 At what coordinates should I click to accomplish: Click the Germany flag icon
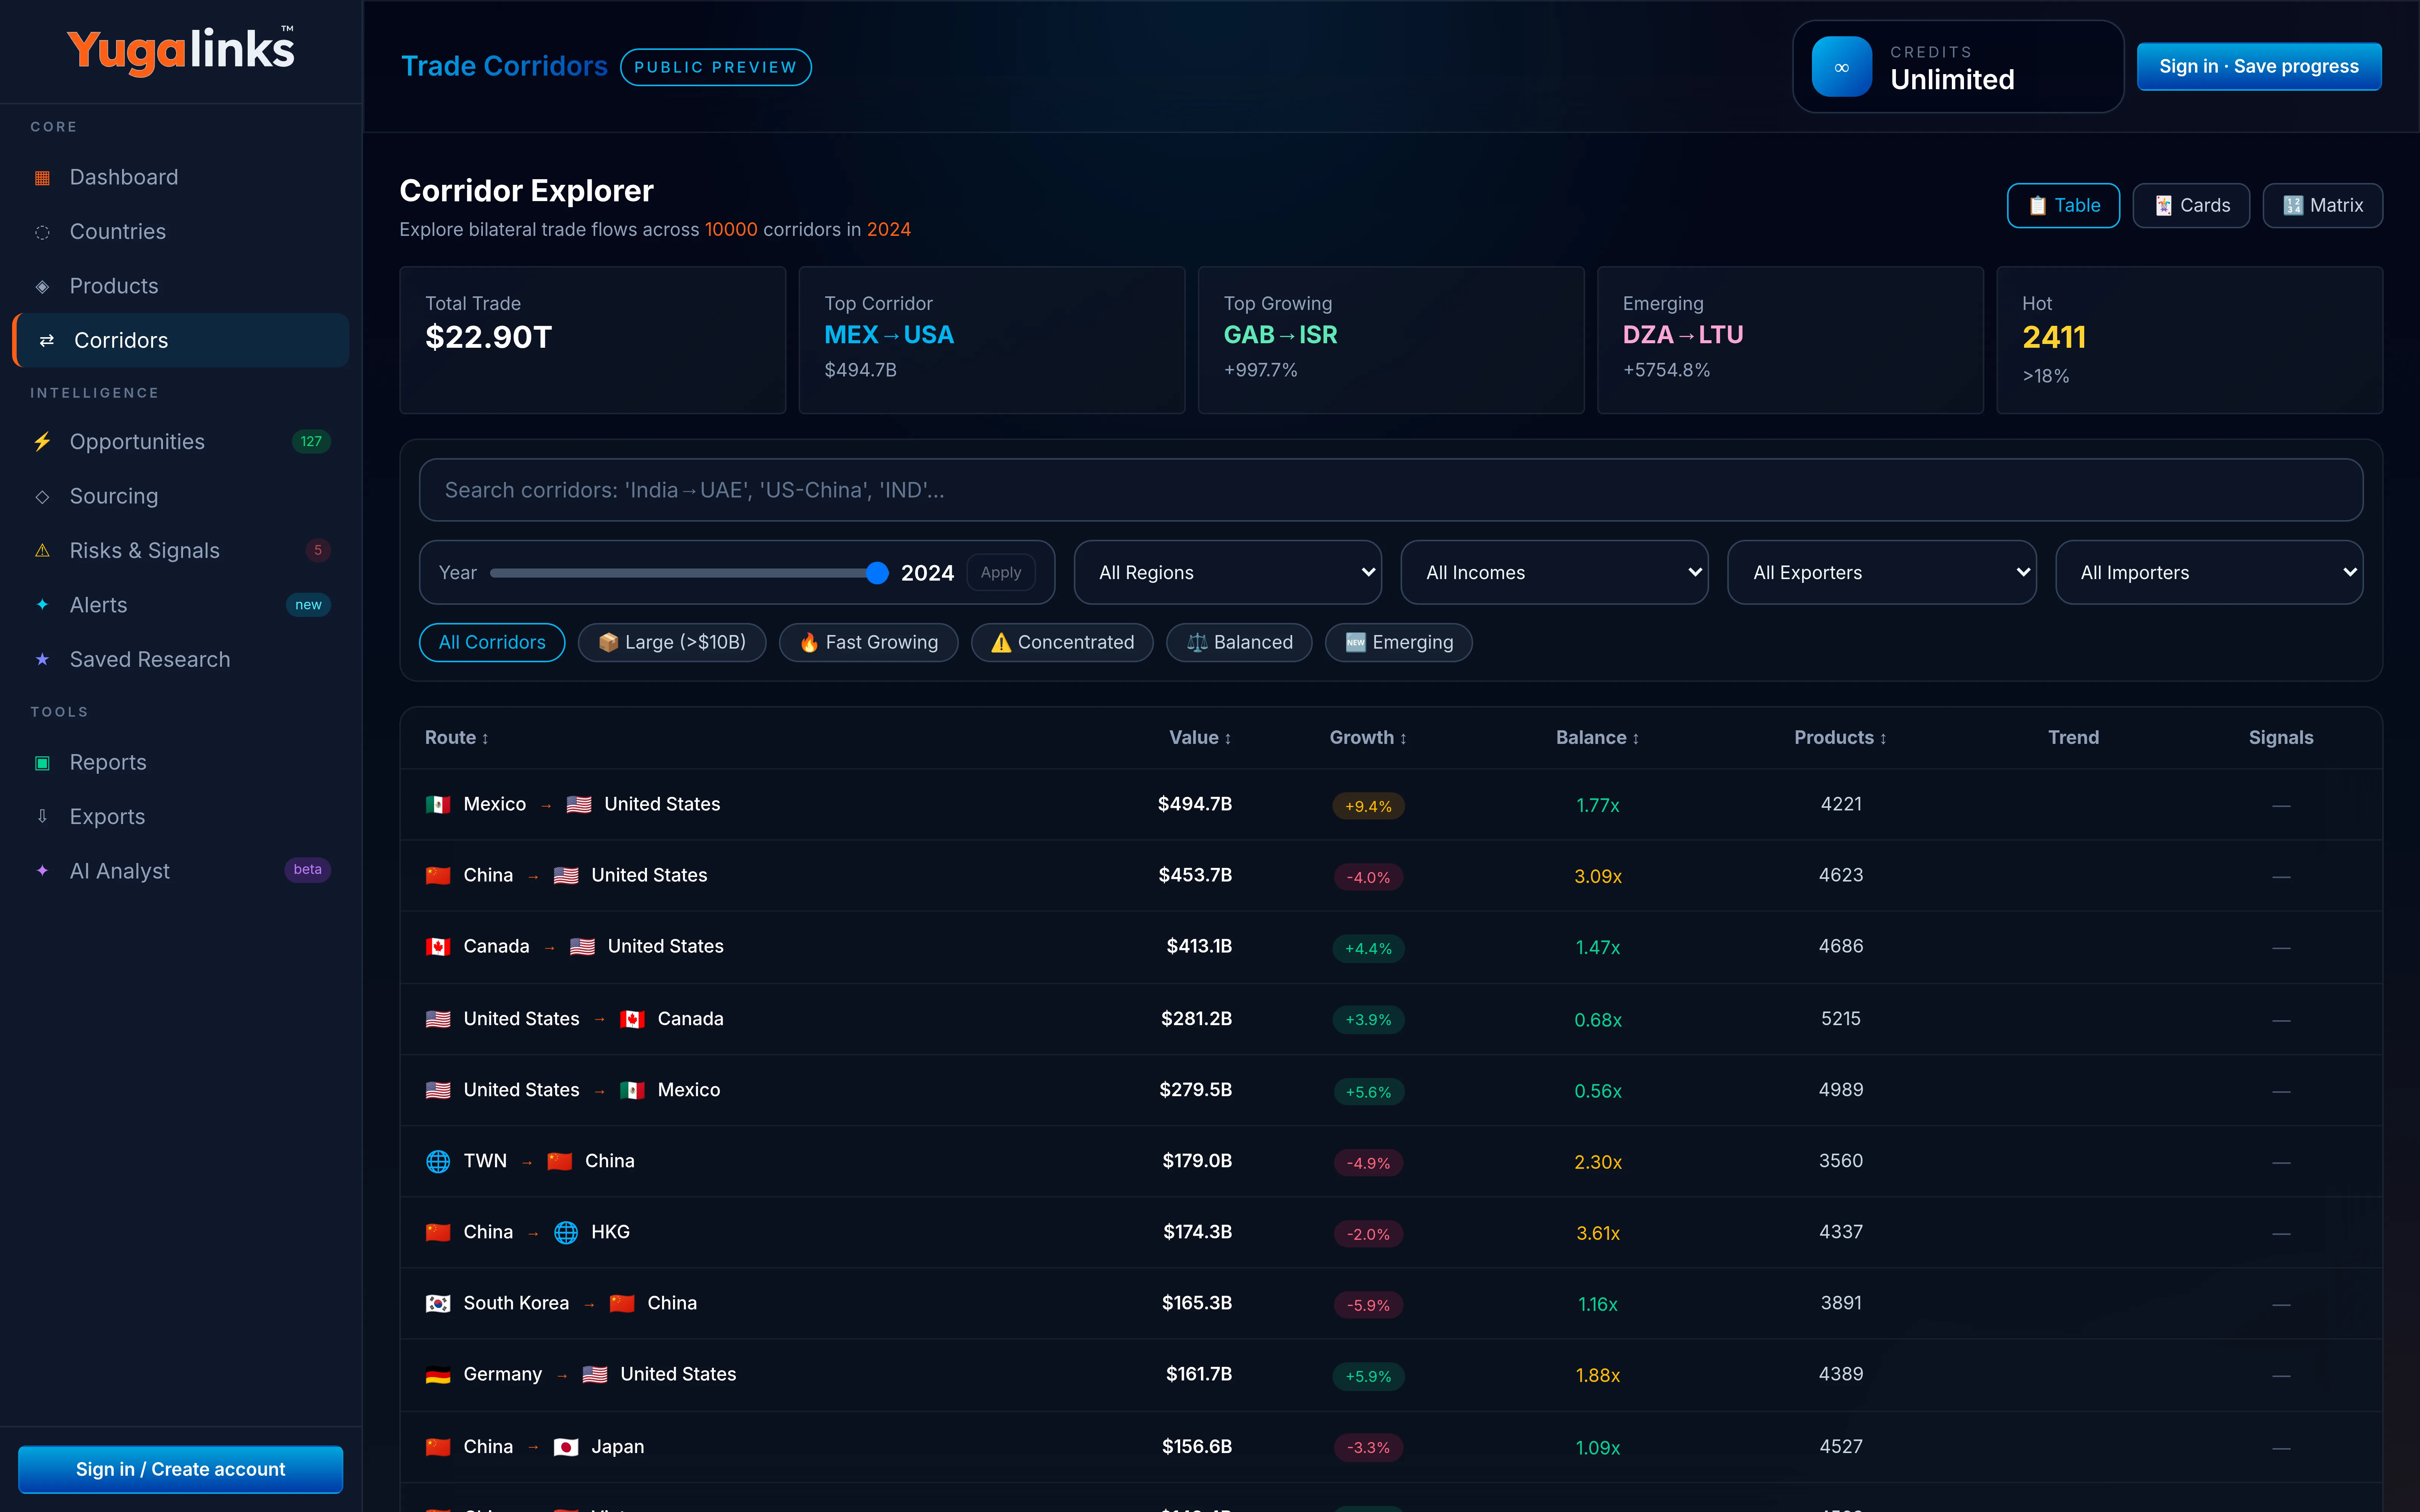438,1375
